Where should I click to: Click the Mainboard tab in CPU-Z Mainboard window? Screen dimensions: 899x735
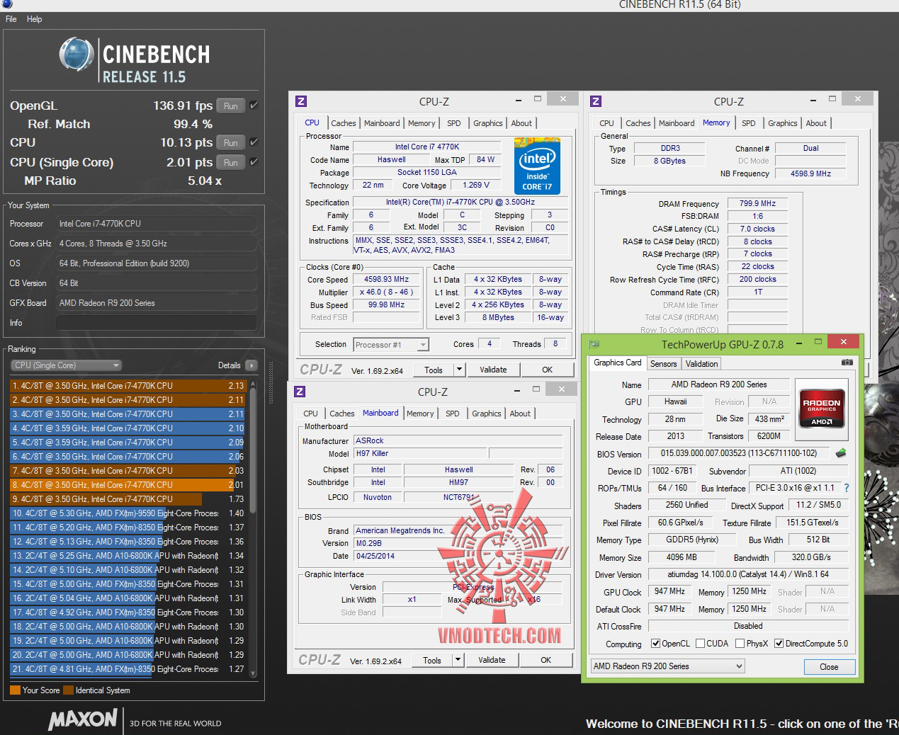pyautogui.click(x=380, y=414)
